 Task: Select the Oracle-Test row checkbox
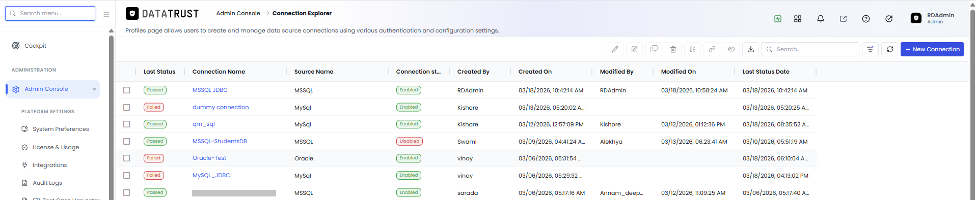coord(126,158)
